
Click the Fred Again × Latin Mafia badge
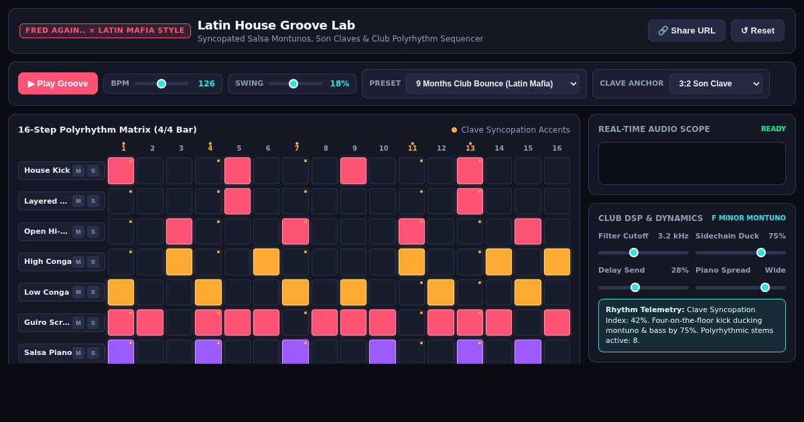tap(105, 31)
